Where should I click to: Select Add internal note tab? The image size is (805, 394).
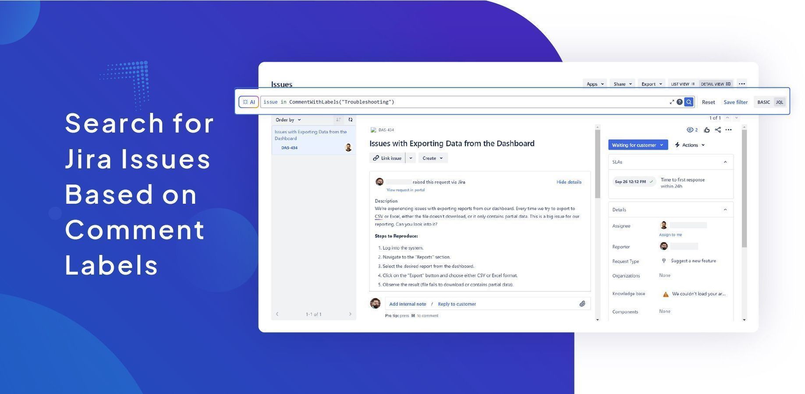pos(408,304)
